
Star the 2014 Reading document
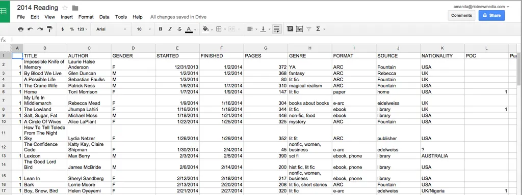point(65,8)
